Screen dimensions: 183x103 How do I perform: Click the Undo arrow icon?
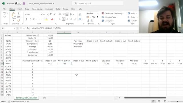(5, 13)
